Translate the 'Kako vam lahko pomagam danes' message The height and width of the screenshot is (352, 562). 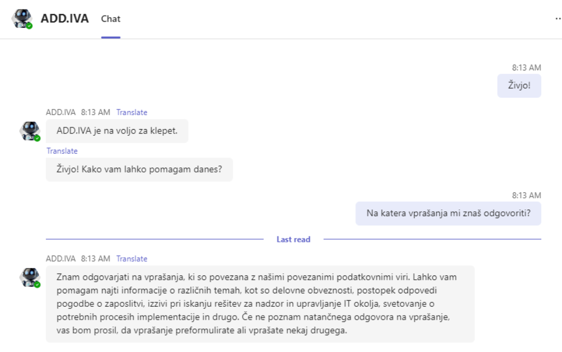[62, 151]
